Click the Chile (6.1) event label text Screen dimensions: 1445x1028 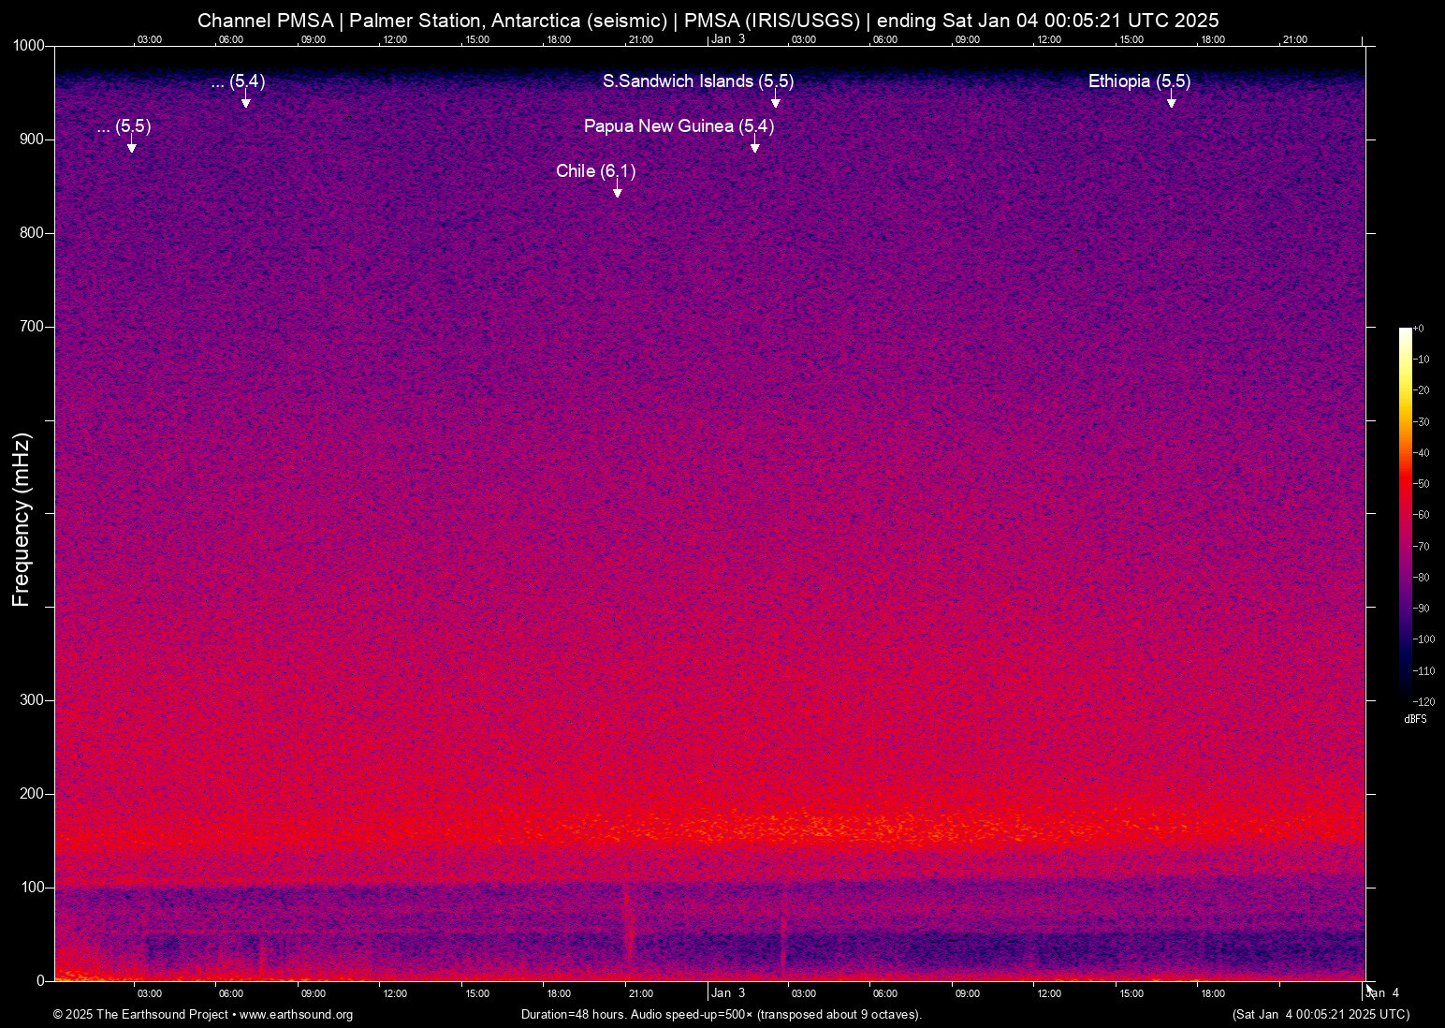coord(596,171)
